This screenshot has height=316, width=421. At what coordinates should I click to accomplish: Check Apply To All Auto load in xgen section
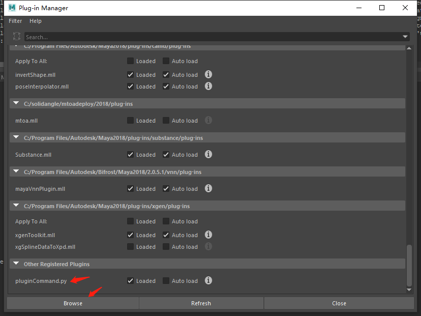[x=166, y=221]
